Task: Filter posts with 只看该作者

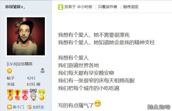Action: point(108,7)
